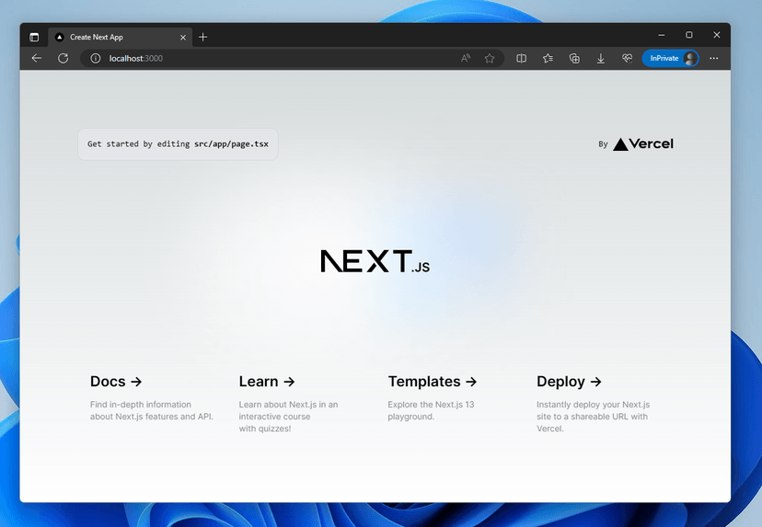Image resolution: width=762 pixels, height=527 pixels.
Task: Open split screen view
Action: point(522,58)
